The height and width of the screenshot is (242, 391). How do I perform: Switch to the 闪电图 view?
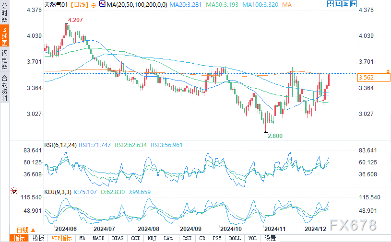click(4, 59)
